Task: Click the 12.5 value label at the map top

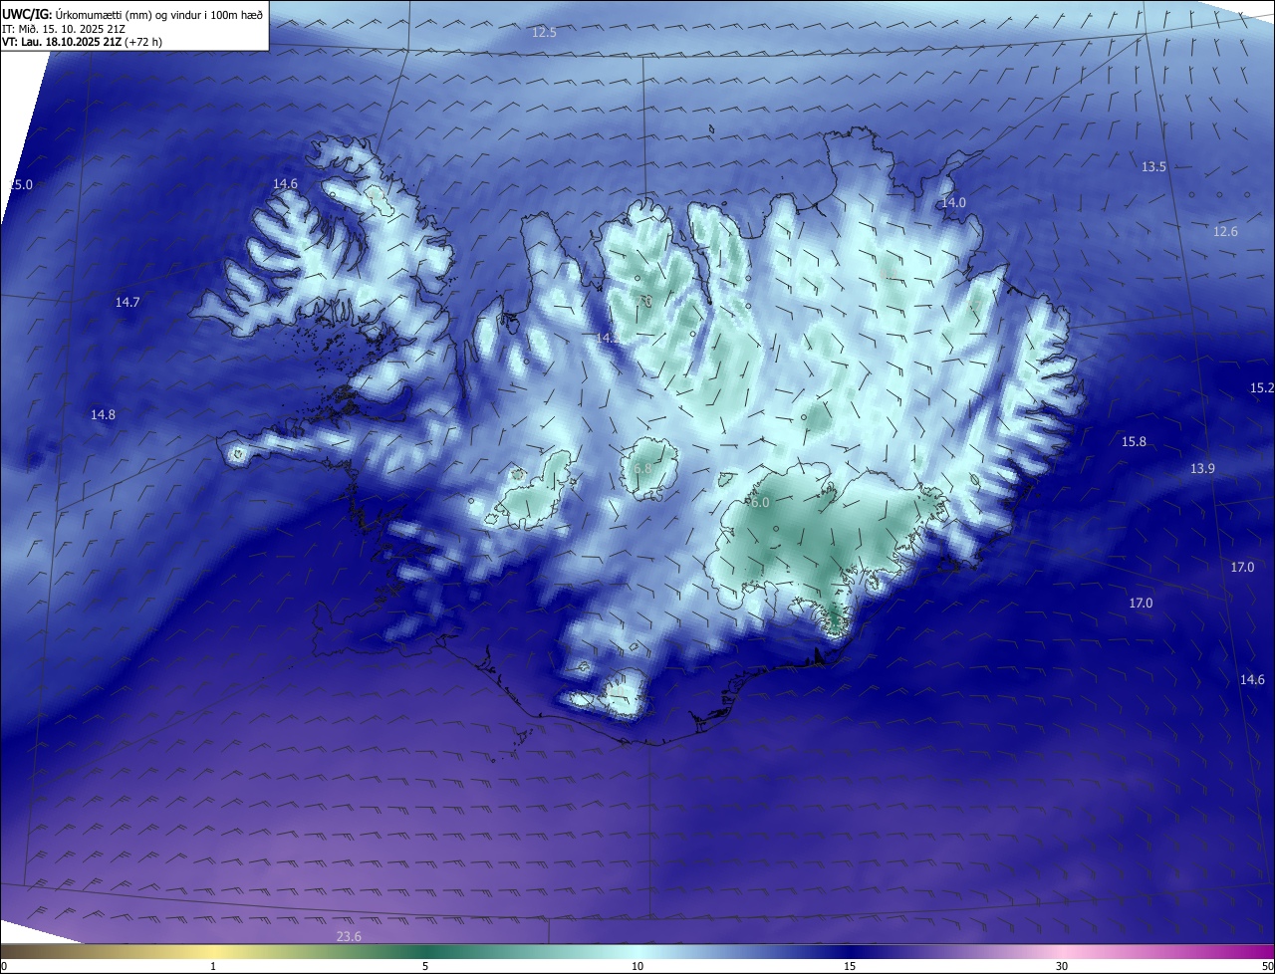Action: (544, 33)
